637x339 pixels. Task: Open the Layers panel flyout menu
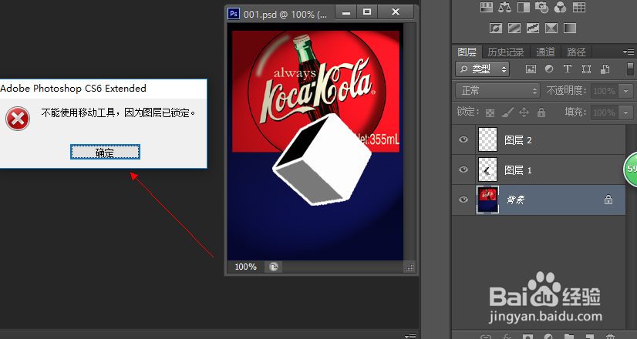(628, 52)
